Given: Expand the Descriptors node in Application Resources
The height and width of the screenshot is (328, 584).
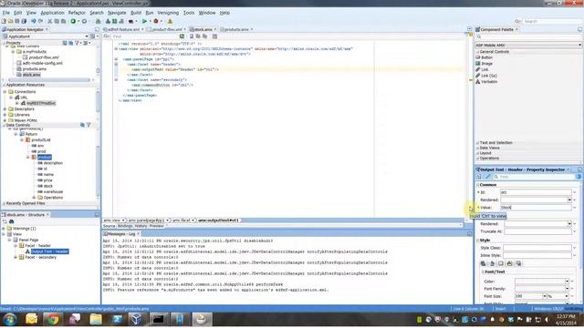Looking at the screenshot, I should [5, 109].
